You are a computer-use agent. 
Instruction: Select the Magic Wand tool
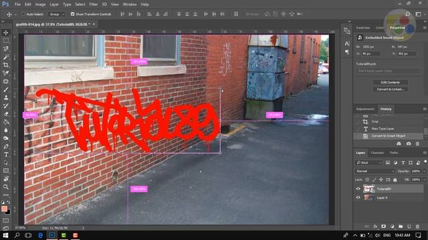pyautogui.click(x=6, y=57)
